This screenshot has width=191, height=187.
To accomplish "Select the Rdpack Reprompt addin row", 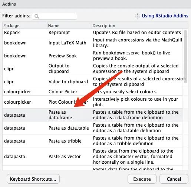I will pos(92,33).
